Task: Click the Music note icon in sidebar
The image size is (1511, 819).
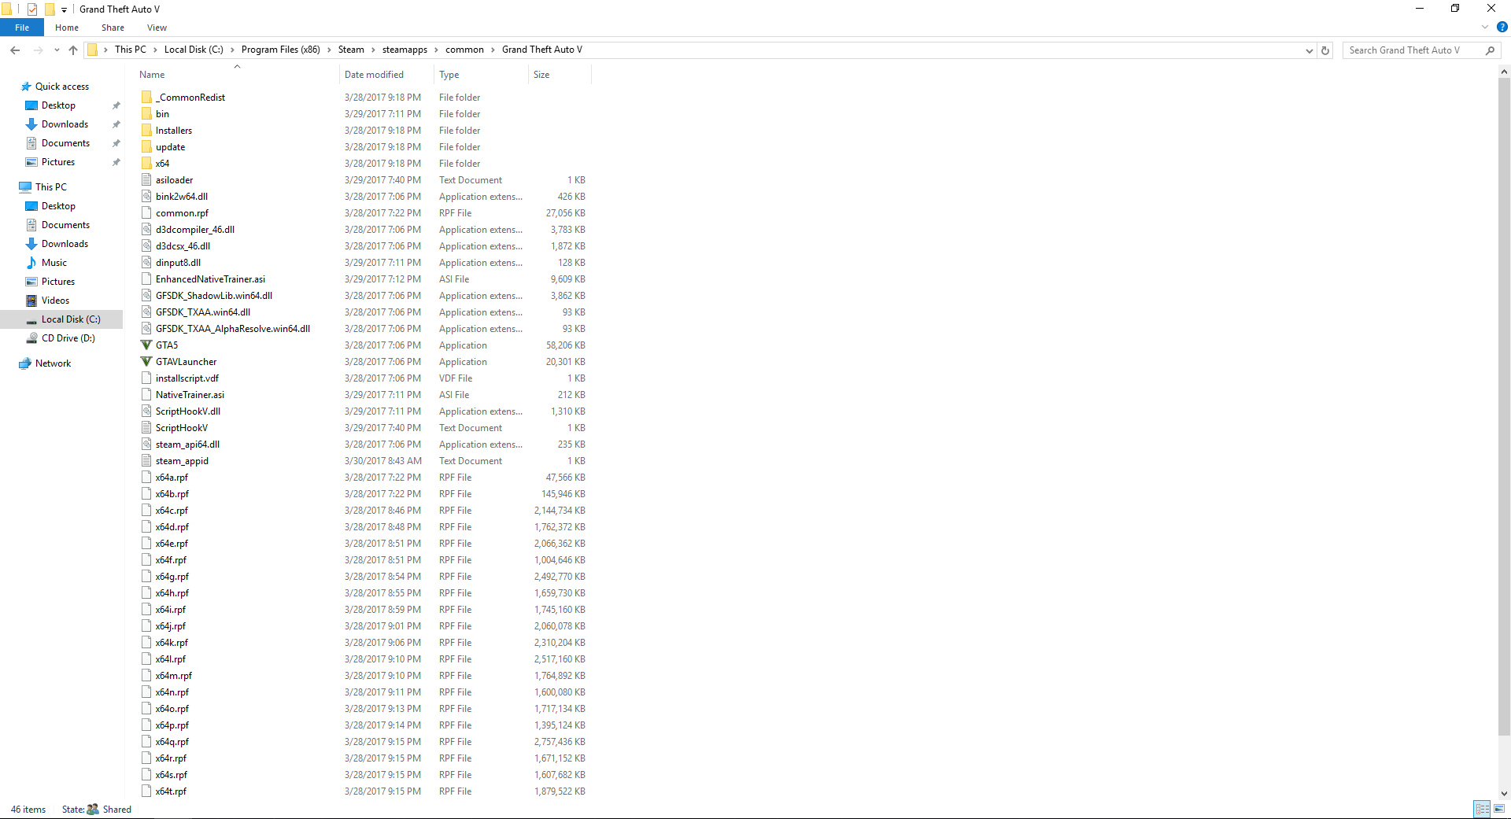Action: 31,263
